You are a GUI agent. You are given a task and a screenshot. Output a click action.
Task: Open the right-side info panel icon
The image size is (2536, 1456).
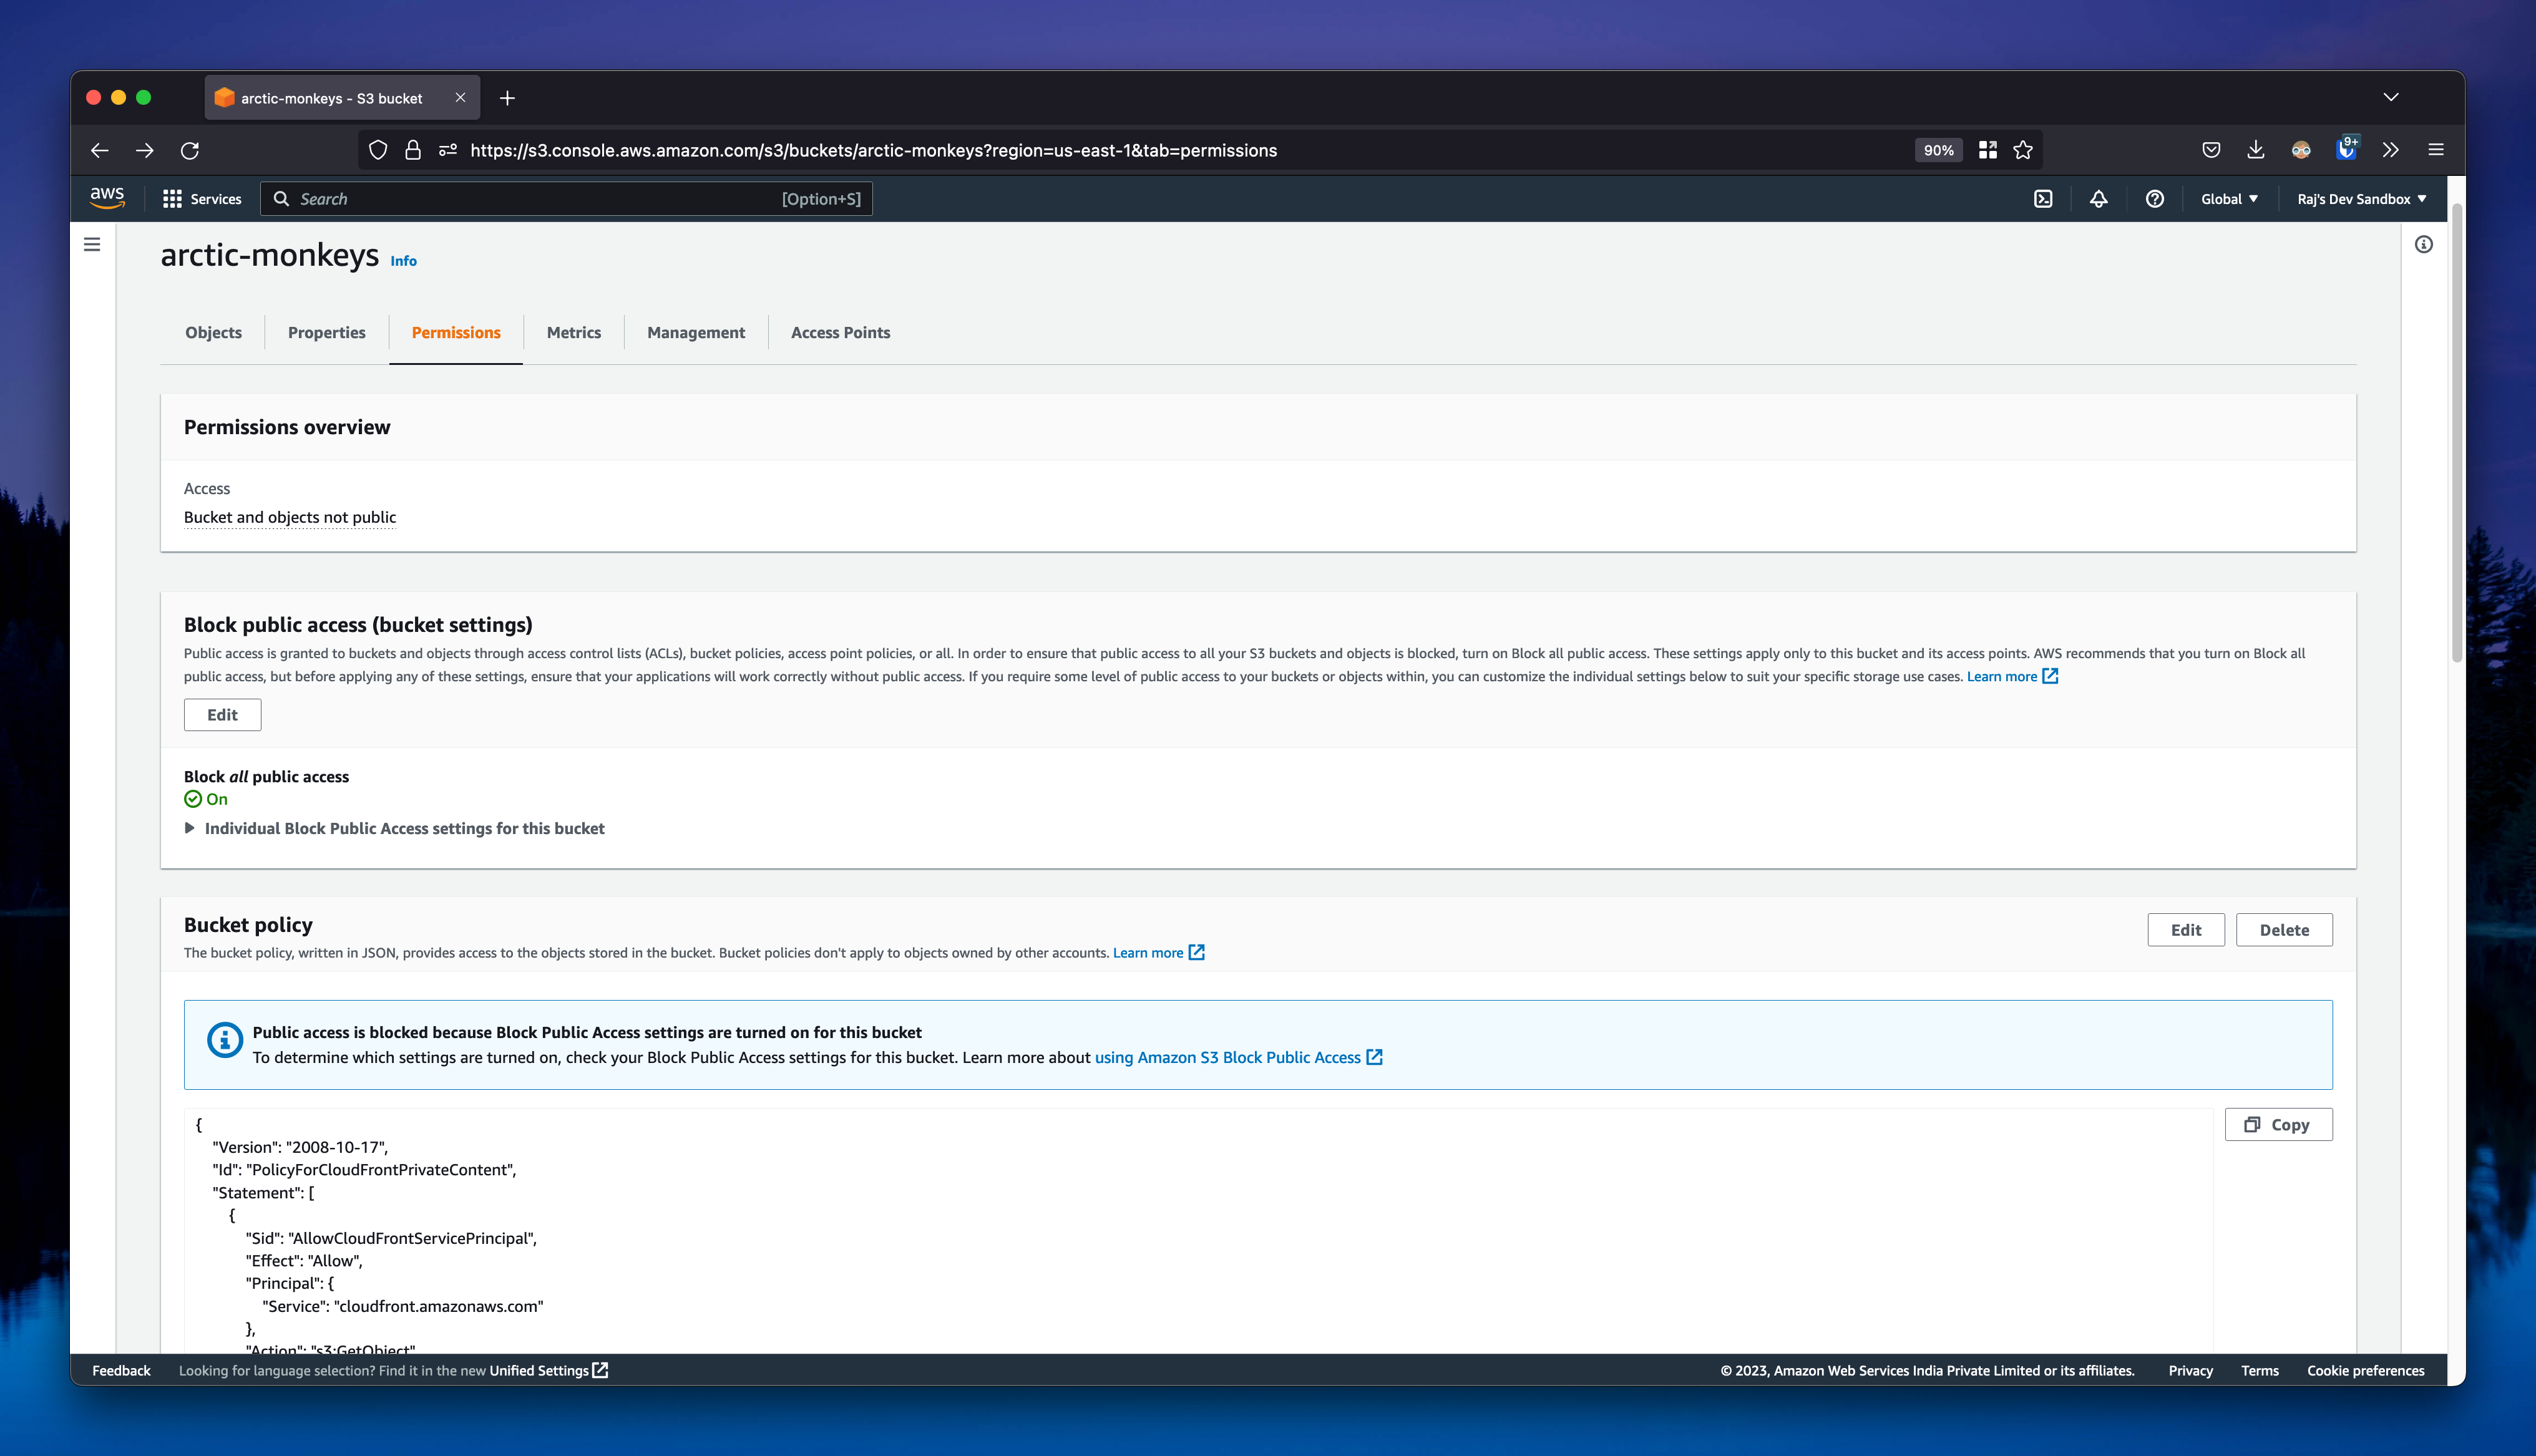coord(2423,244)
